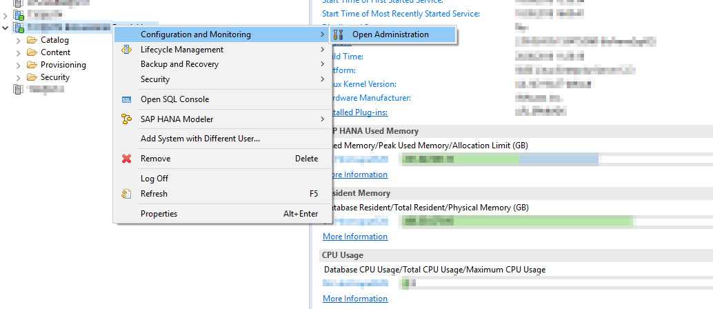Select the Security tree folder
The width and height of the screenshot is (713, 309).
click(x=55, y=77)
